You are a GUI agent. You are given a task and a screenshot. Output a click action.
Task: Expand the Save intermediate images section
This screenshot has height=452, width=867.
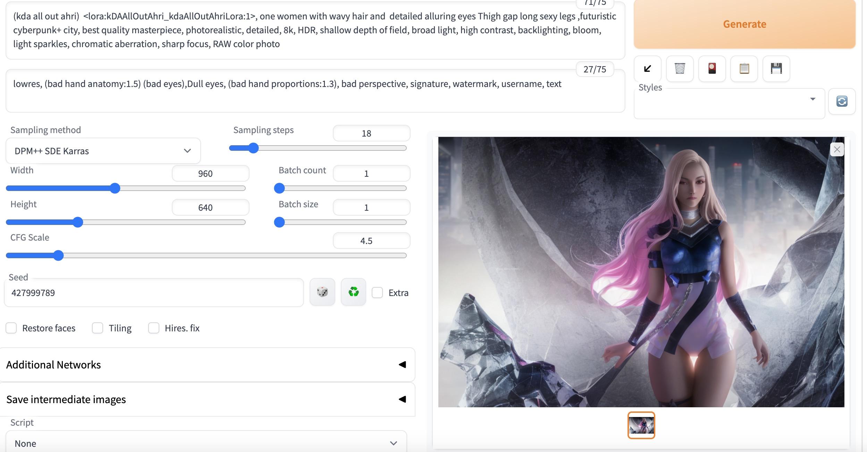click(x=207, y=399)
